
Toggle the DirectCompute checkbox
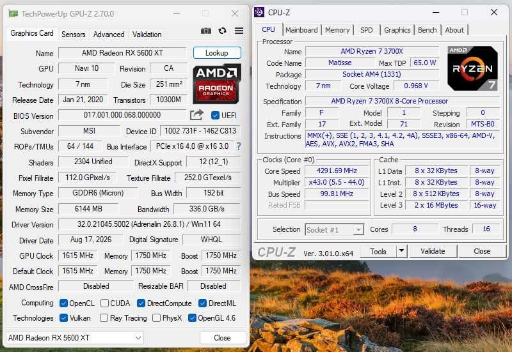141,303
